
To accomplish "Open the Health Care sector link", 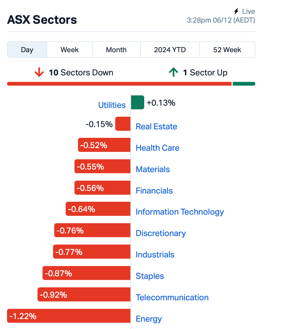I will click(x=157, y=148).
